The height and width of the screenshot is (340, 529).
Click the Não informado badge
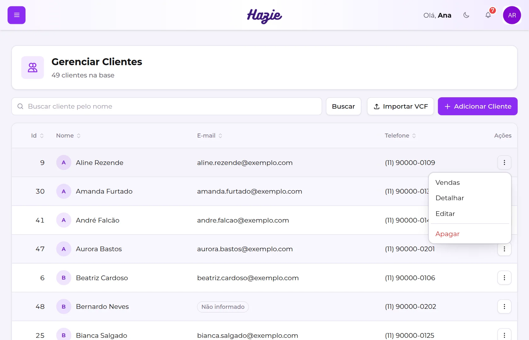click(223, 307)
